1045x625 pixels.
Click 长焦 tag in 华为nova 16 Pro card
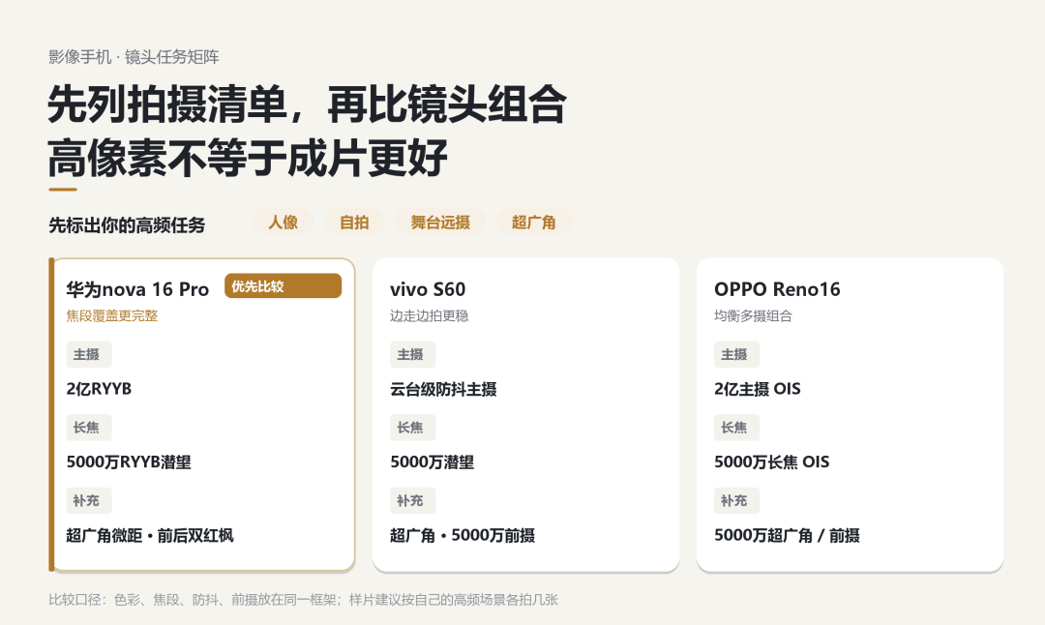click(89, 428)
